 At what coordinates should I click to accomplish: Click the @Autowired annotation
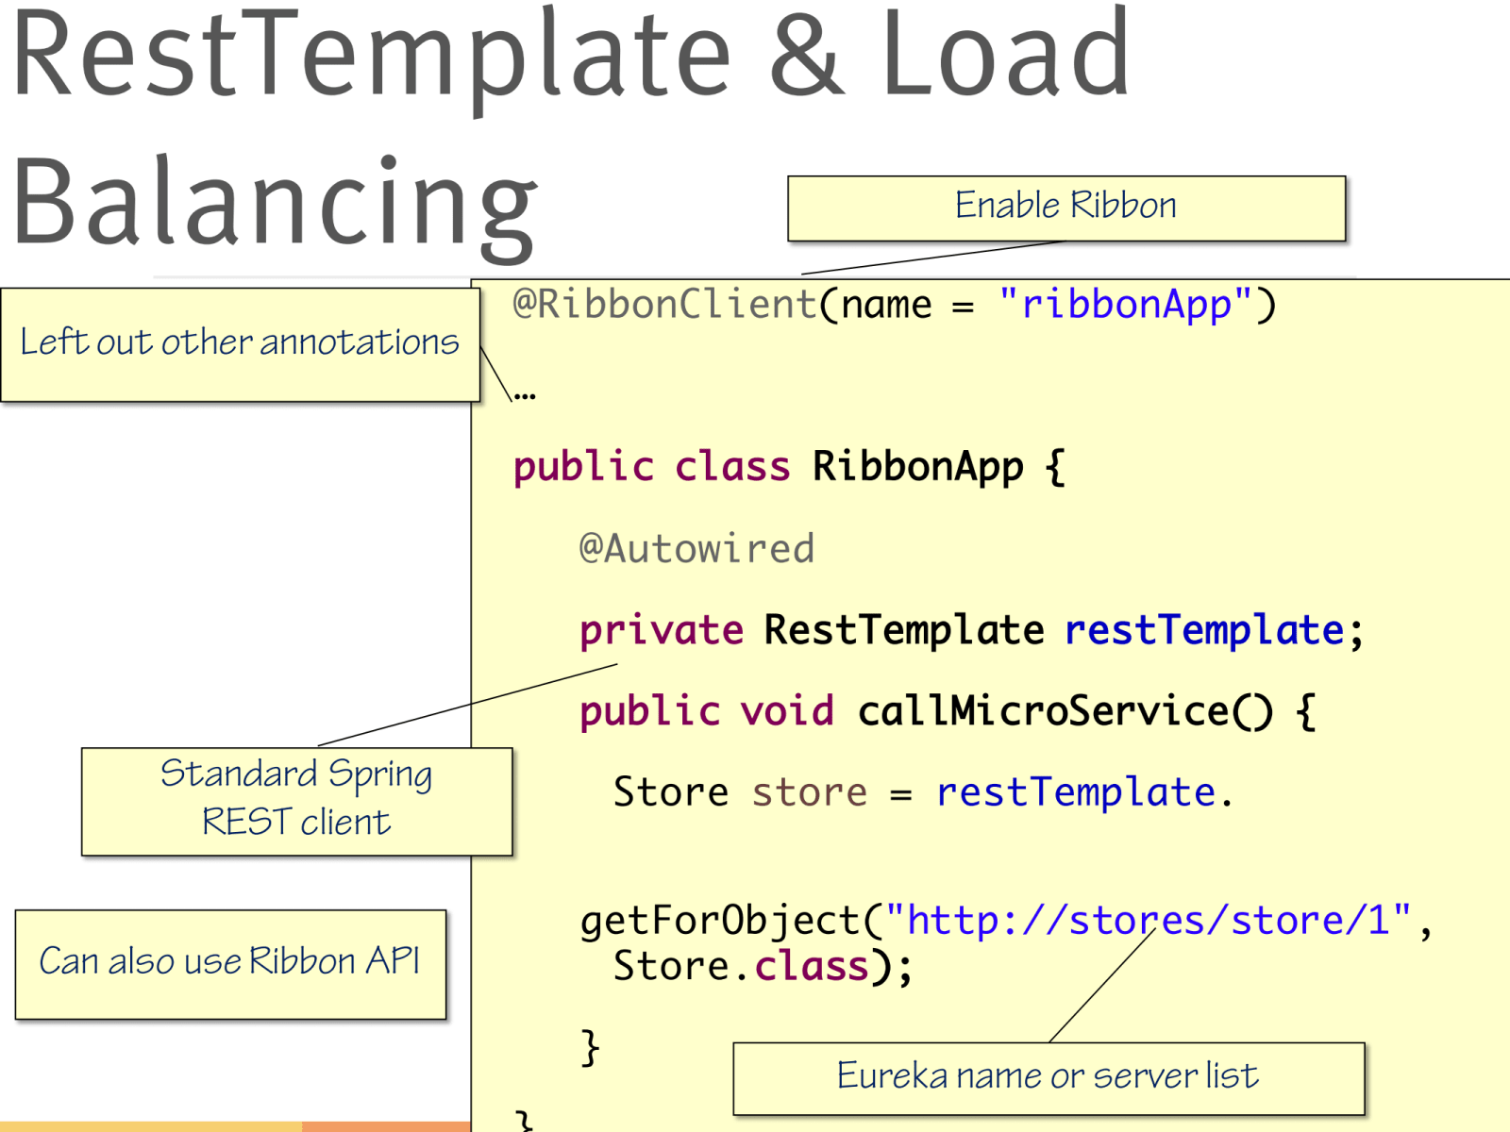coord(696,548)
